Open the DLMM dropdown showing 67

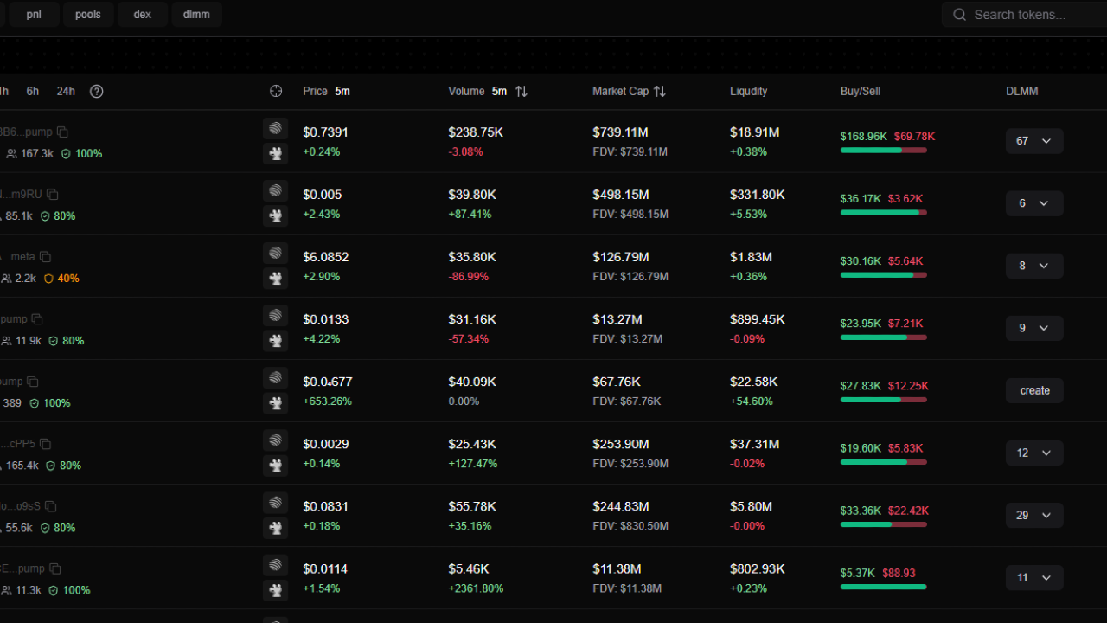(1034, 140)
